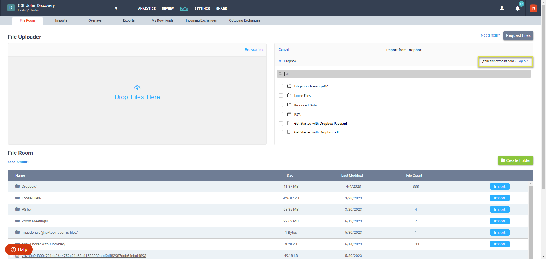The width and height of the screenshot is (546, 259).
Task: Import the Dropbox/ folder
Action: (500, 187)
